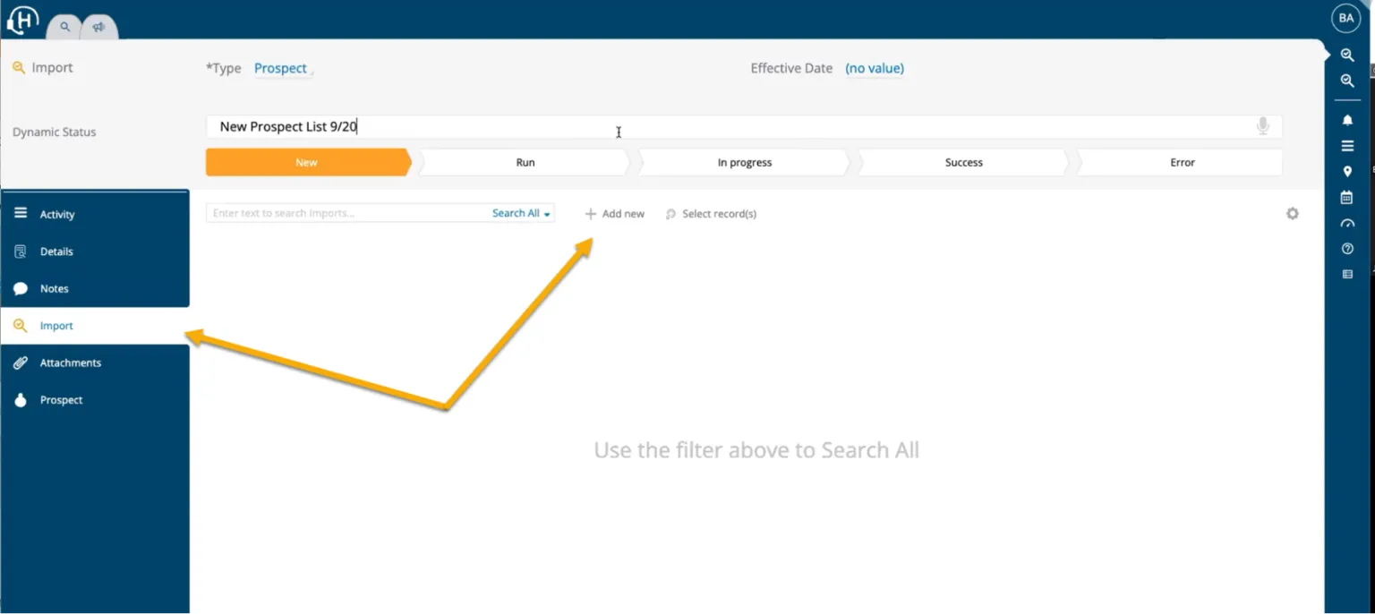Expand the Search All dropdown

click(521, 214)
